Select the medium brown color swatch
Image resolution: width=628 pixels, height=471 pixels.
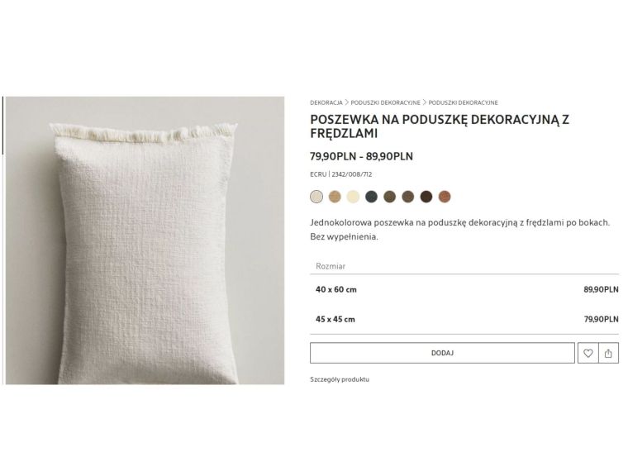tap(407, 197)
